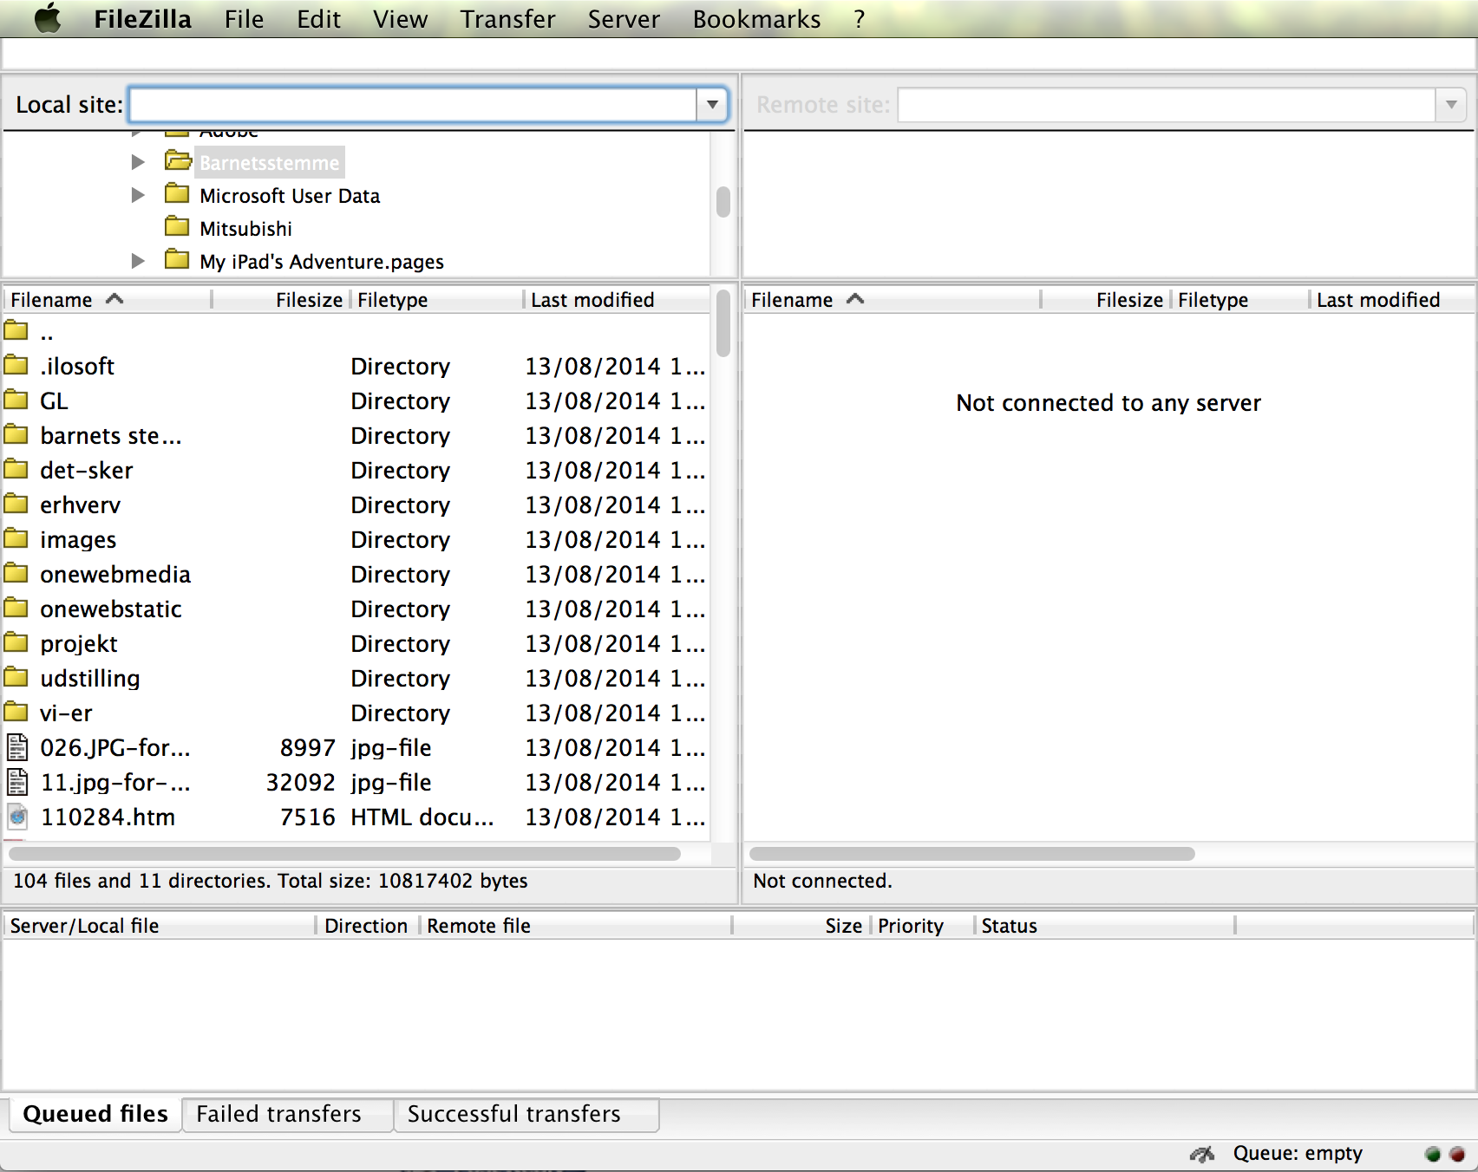Image resolution: width=1478 pixels, height=1172 pixels.
Task: Open the Bookmarks menu
Action: [756, 19]
